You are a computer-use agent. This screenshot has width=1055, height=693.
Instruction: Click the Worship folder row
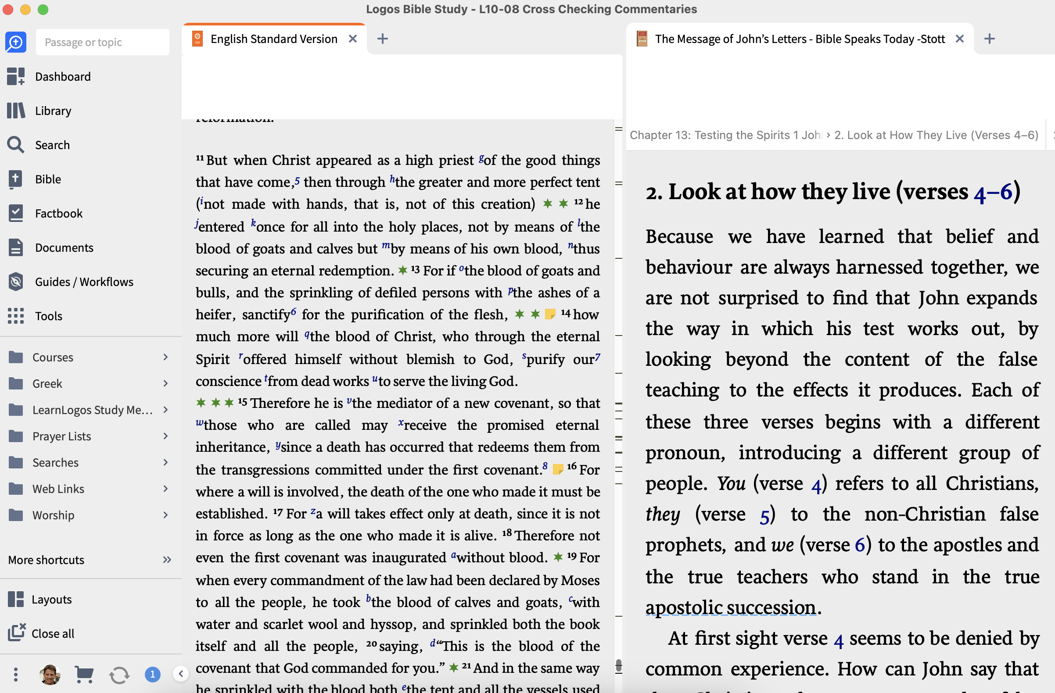[90, 515]
